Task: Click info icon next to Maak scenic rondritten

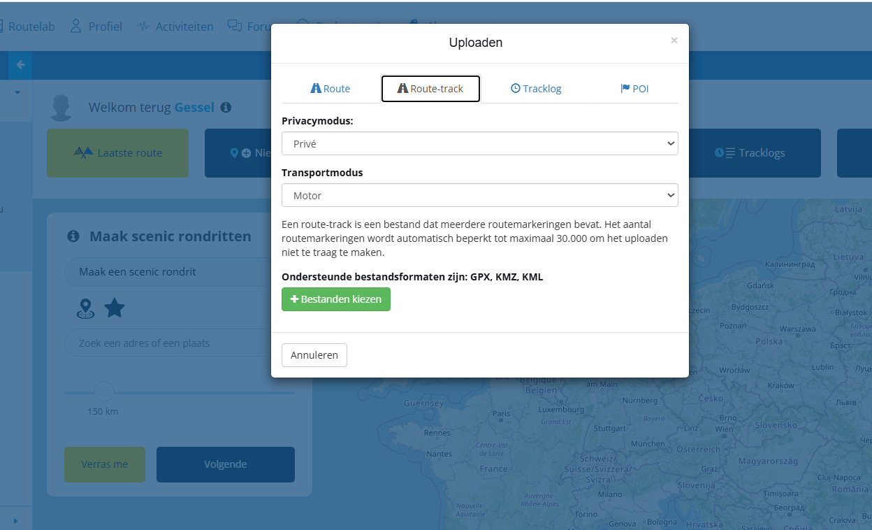Action: click(73, 236)
